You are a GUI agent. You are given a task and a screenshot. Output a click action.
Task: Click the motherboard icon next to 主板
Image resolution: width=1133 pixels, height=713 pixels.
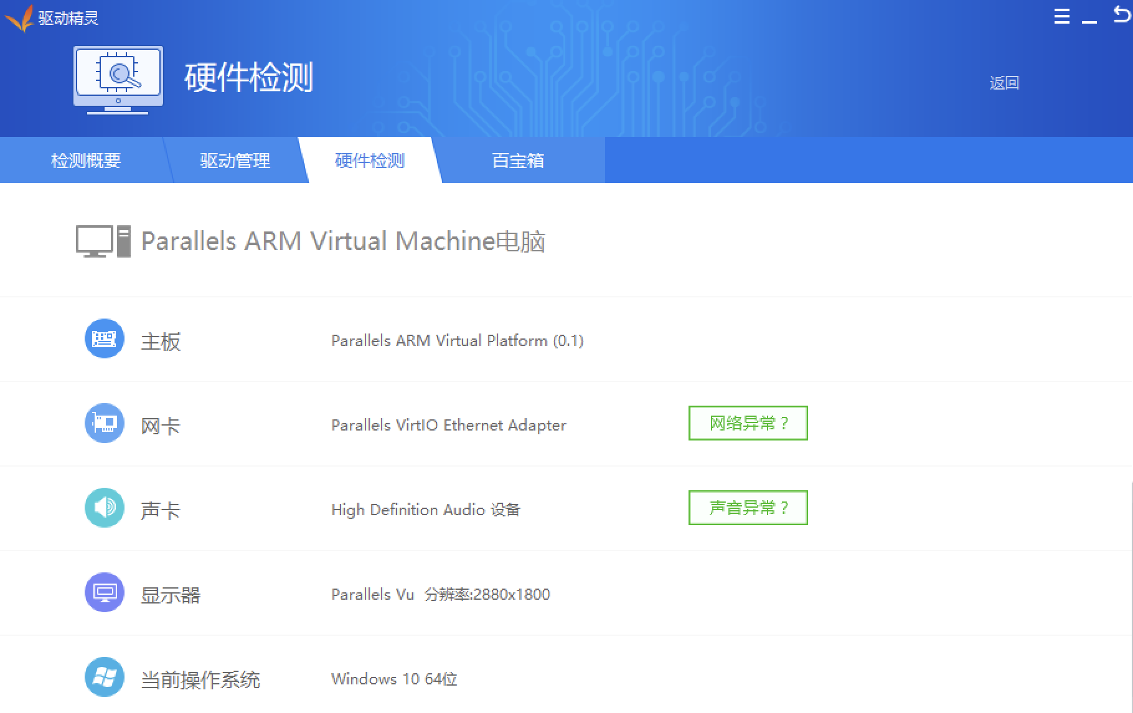point(104,339)
